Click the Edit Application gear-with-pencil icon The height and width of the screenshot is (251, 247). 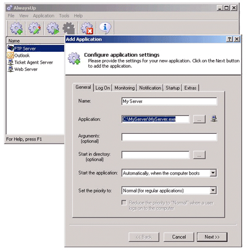pos(35,28)
